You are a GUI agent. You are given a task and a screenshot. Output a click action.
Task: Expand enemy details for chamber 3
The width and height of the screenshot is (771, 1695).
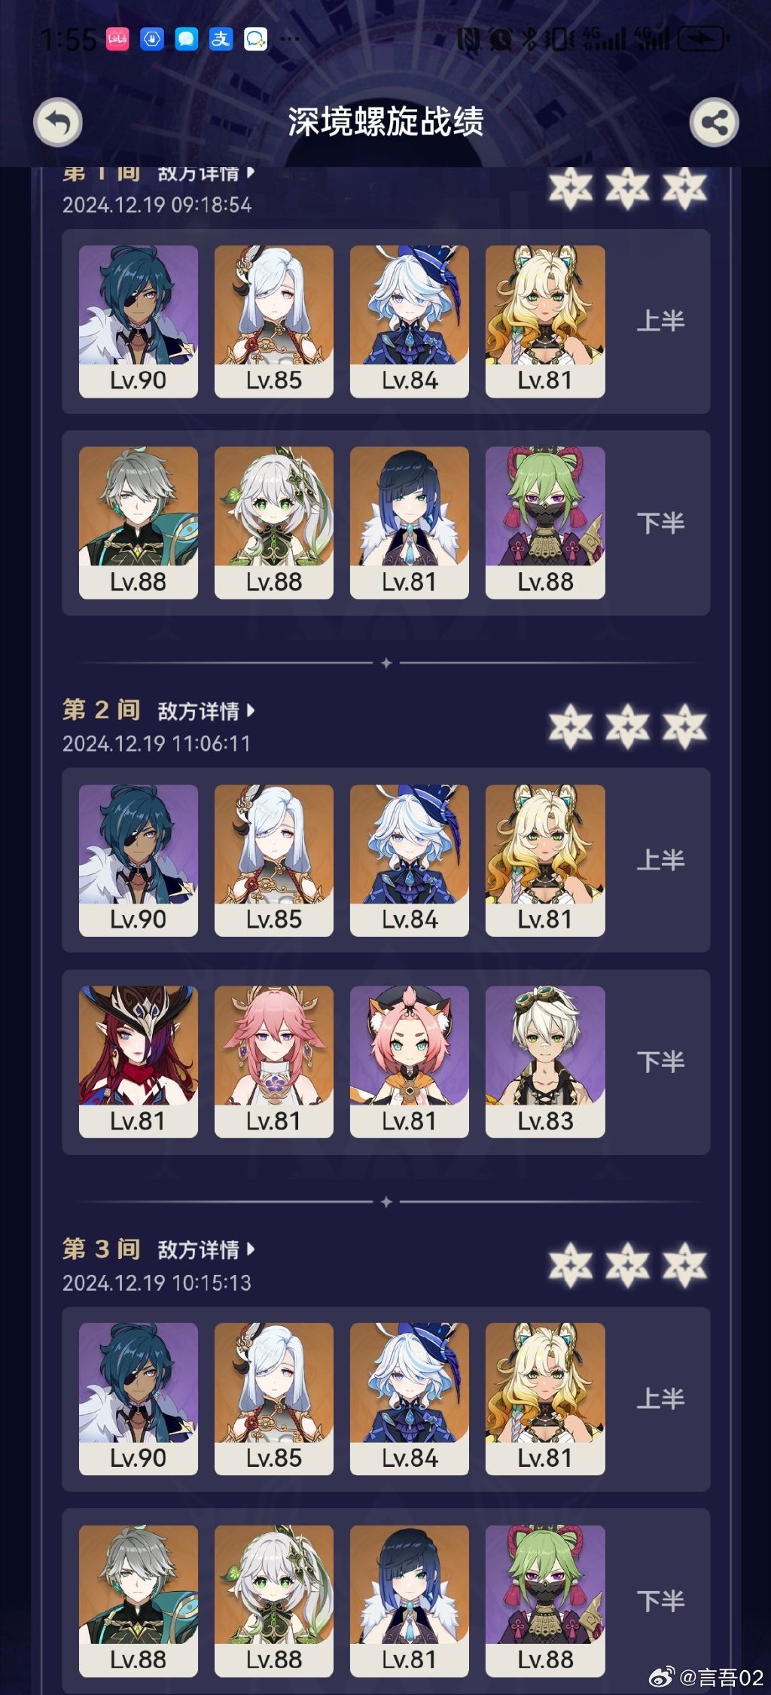(206, 1250)
